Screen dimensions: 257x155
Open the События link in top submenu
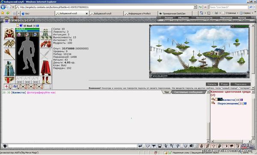211,20
